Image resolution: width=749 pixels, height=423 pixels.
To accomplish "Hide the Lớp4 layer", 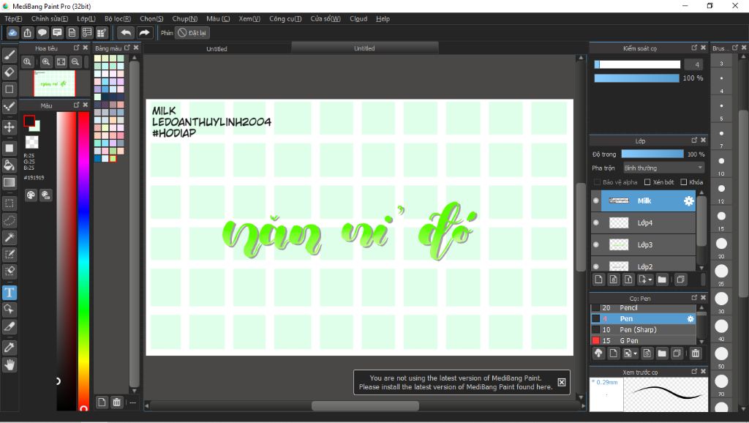I will point(595,222).
